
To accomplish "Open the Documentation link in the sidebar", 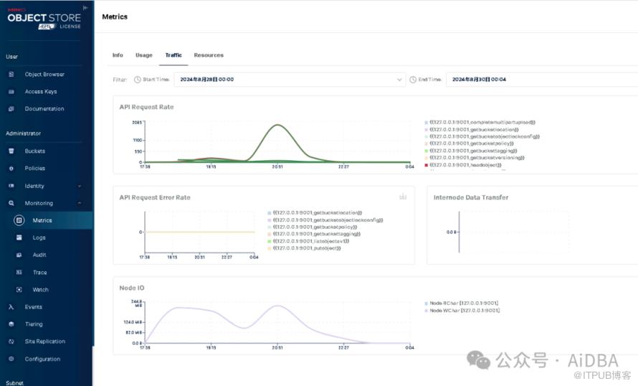I will 44,109.
